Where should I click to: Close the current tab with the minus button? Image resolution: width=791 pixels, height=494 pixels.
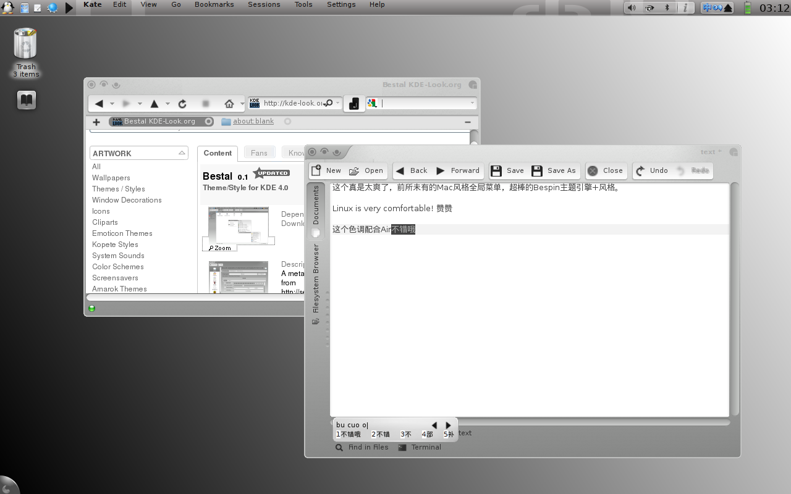468,122
